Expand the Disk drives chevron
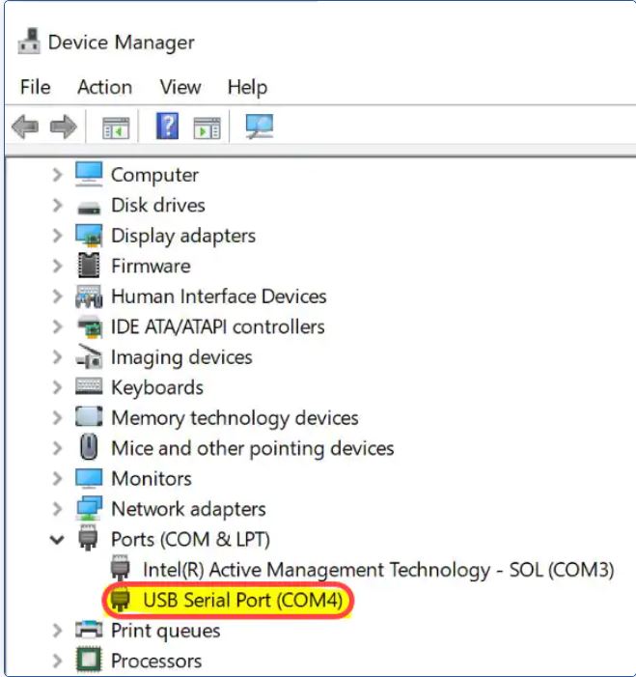Viewport: 636px width, 677px height. (57, 205)
